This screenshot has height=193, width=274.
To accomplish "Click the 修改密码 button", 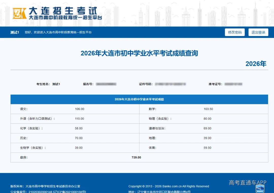I will [x=235, y=32].
